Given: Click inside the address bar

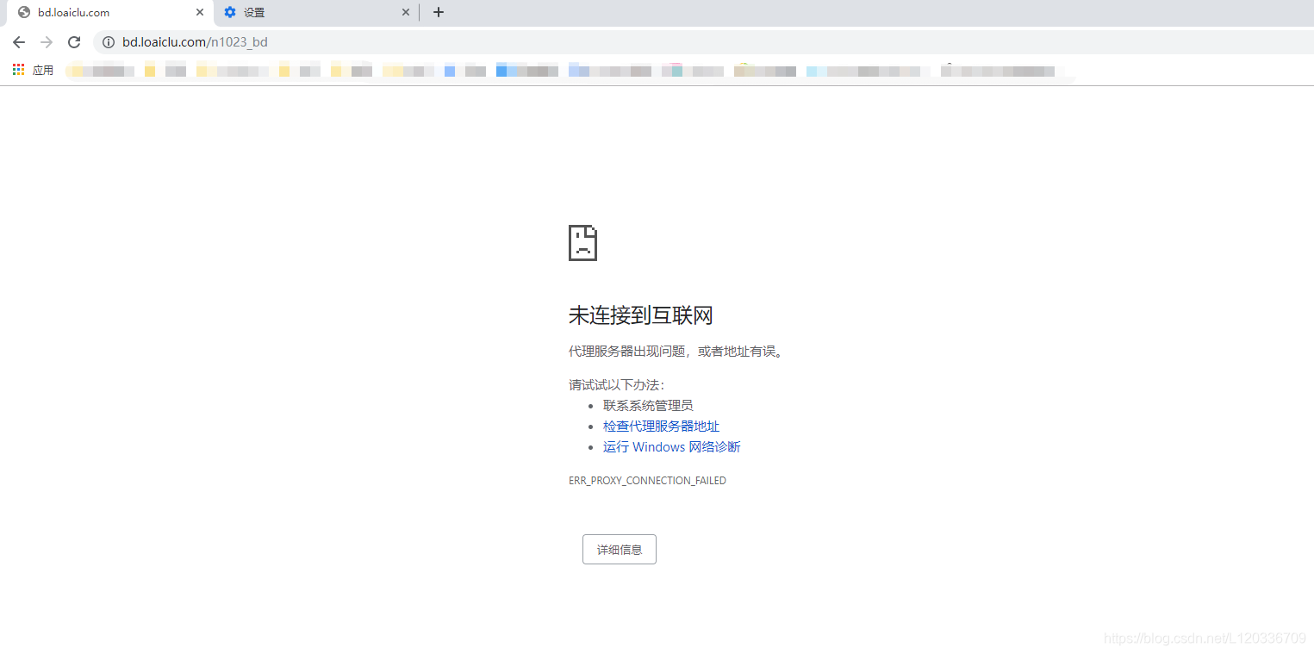Looking at the screenshot, I should point(345,41).
